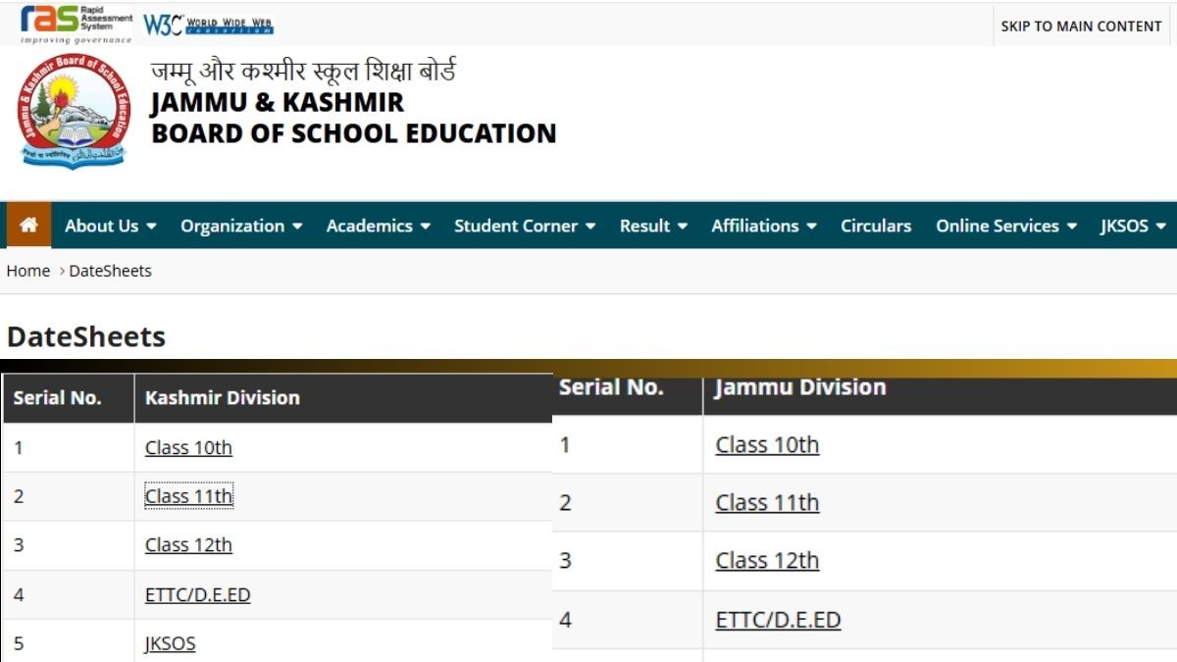Open the Kashmir Division JKSOS link
1177x662 pixels.
click(170, 644)
